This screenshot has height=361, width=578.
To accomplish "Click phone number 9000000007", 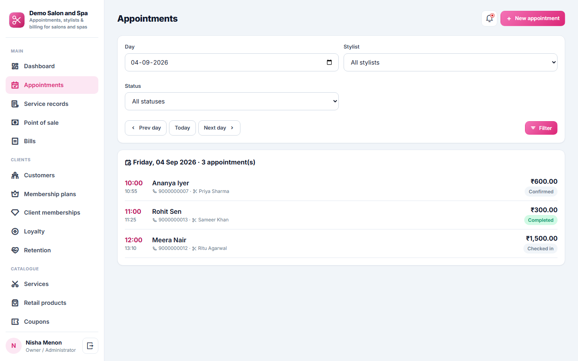I will coord(173,191).
